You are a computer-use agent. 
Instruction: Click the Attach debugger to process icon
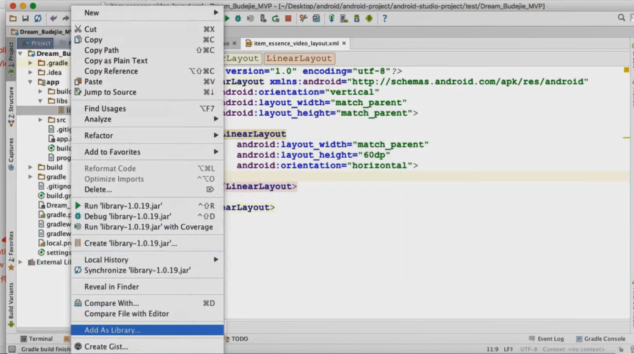pos(263,18)
